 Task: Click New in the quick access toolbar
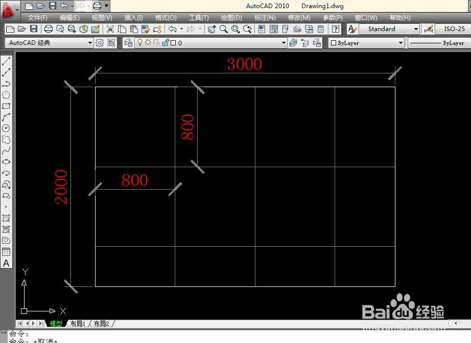29,6
